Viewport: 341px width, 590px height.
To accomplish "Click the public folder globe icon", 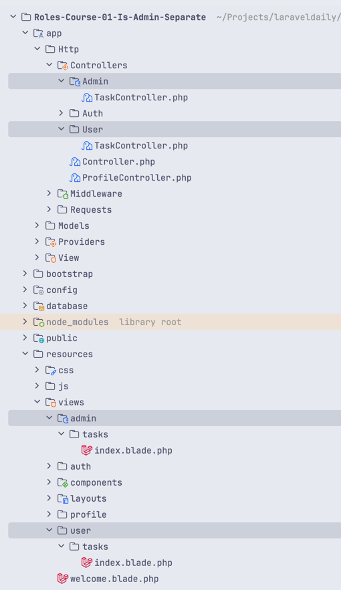I will coord(39,338).
